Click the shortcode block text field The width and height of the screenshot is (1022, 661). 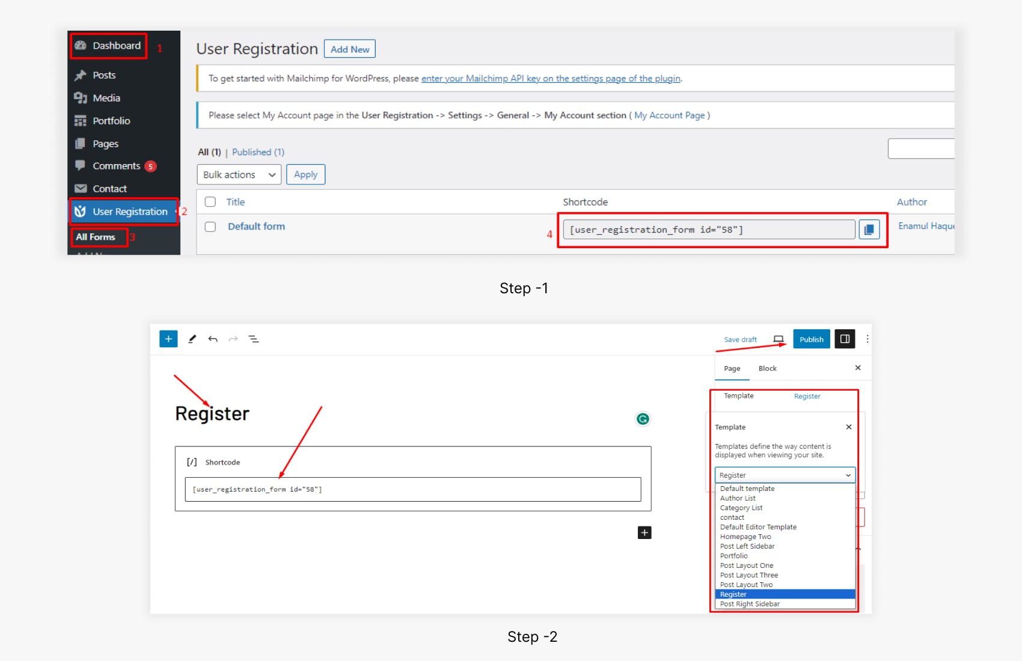(413, 489)
